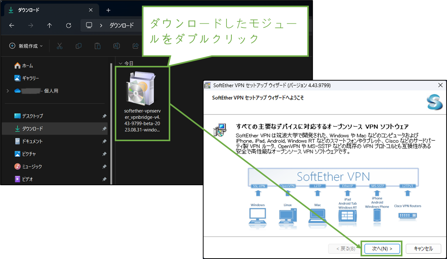This screenshot has height=259, width=447.
Task: Click the iPad tablet icon in diagram
Action: point(347,216)
